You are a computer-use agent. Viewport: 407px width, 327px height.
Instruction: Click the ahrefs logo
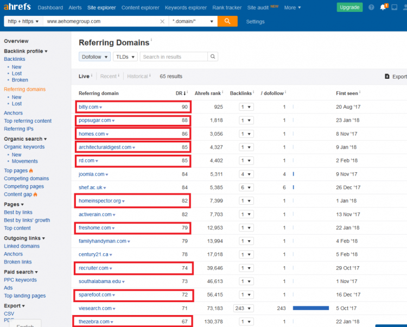click(16, 7)
